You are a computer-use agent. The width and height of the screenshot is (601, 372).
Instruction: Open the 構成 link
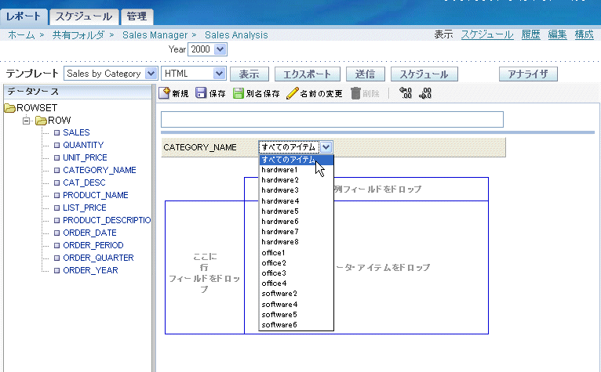585,34
